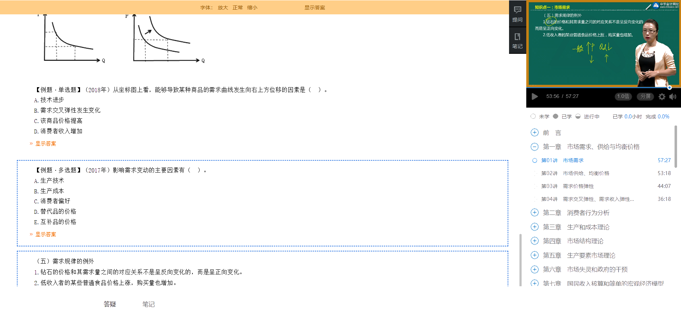Mute the video volume
681x311 pixels.
pyautogui.click(x=673, y=96)
